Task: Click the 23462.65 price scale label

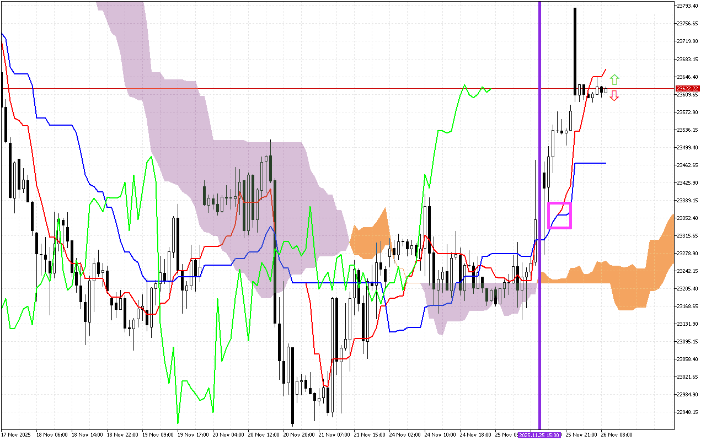Action: click(x=687, y=165)
